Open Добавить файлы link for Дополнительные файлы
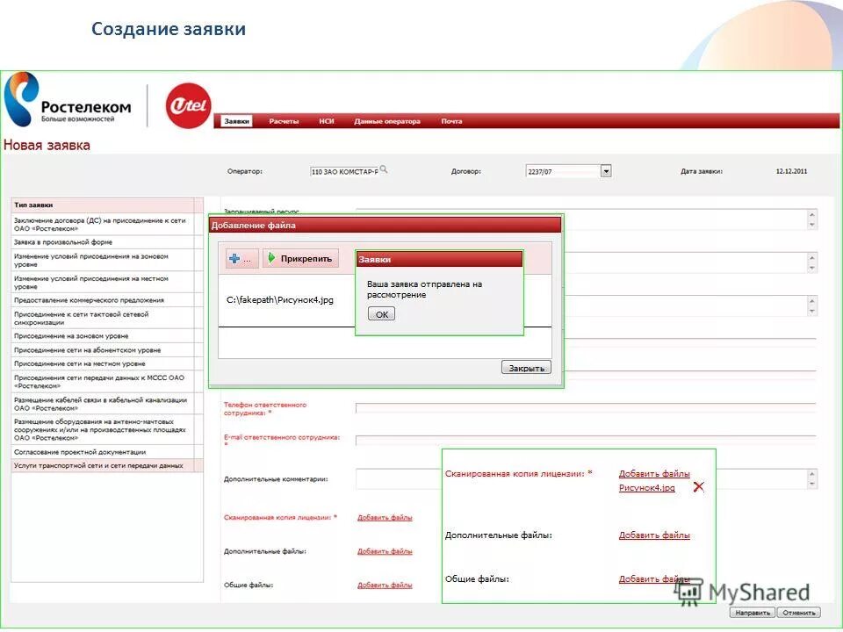The width and height of the screenshot is (843, 632). coord(654,534)
